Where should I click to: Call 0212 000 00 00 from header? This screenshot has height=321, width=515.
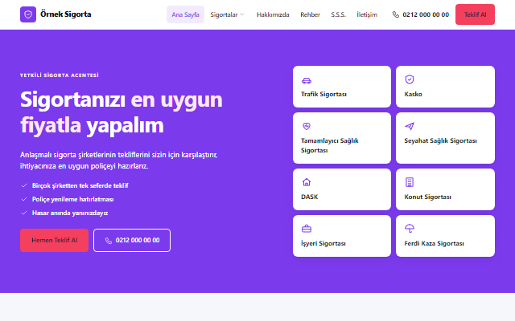pos(426,14)
